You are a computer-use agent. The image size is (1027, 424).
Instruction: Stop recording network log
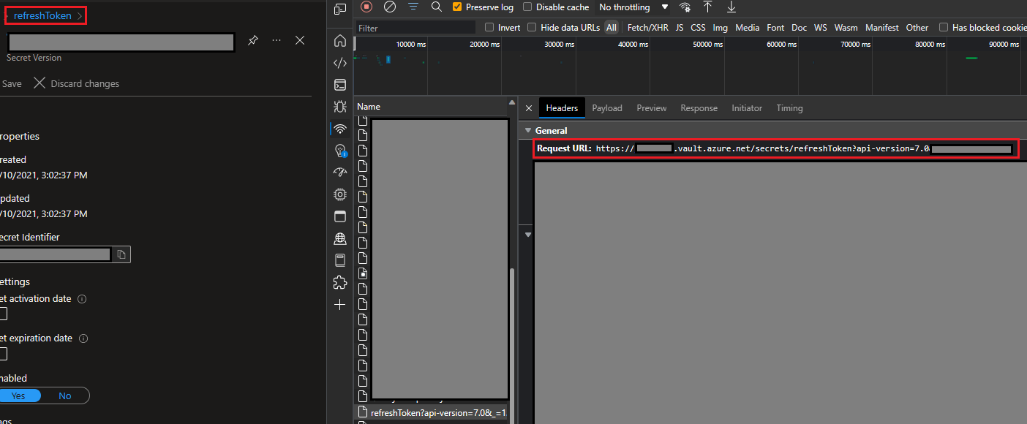366,7
